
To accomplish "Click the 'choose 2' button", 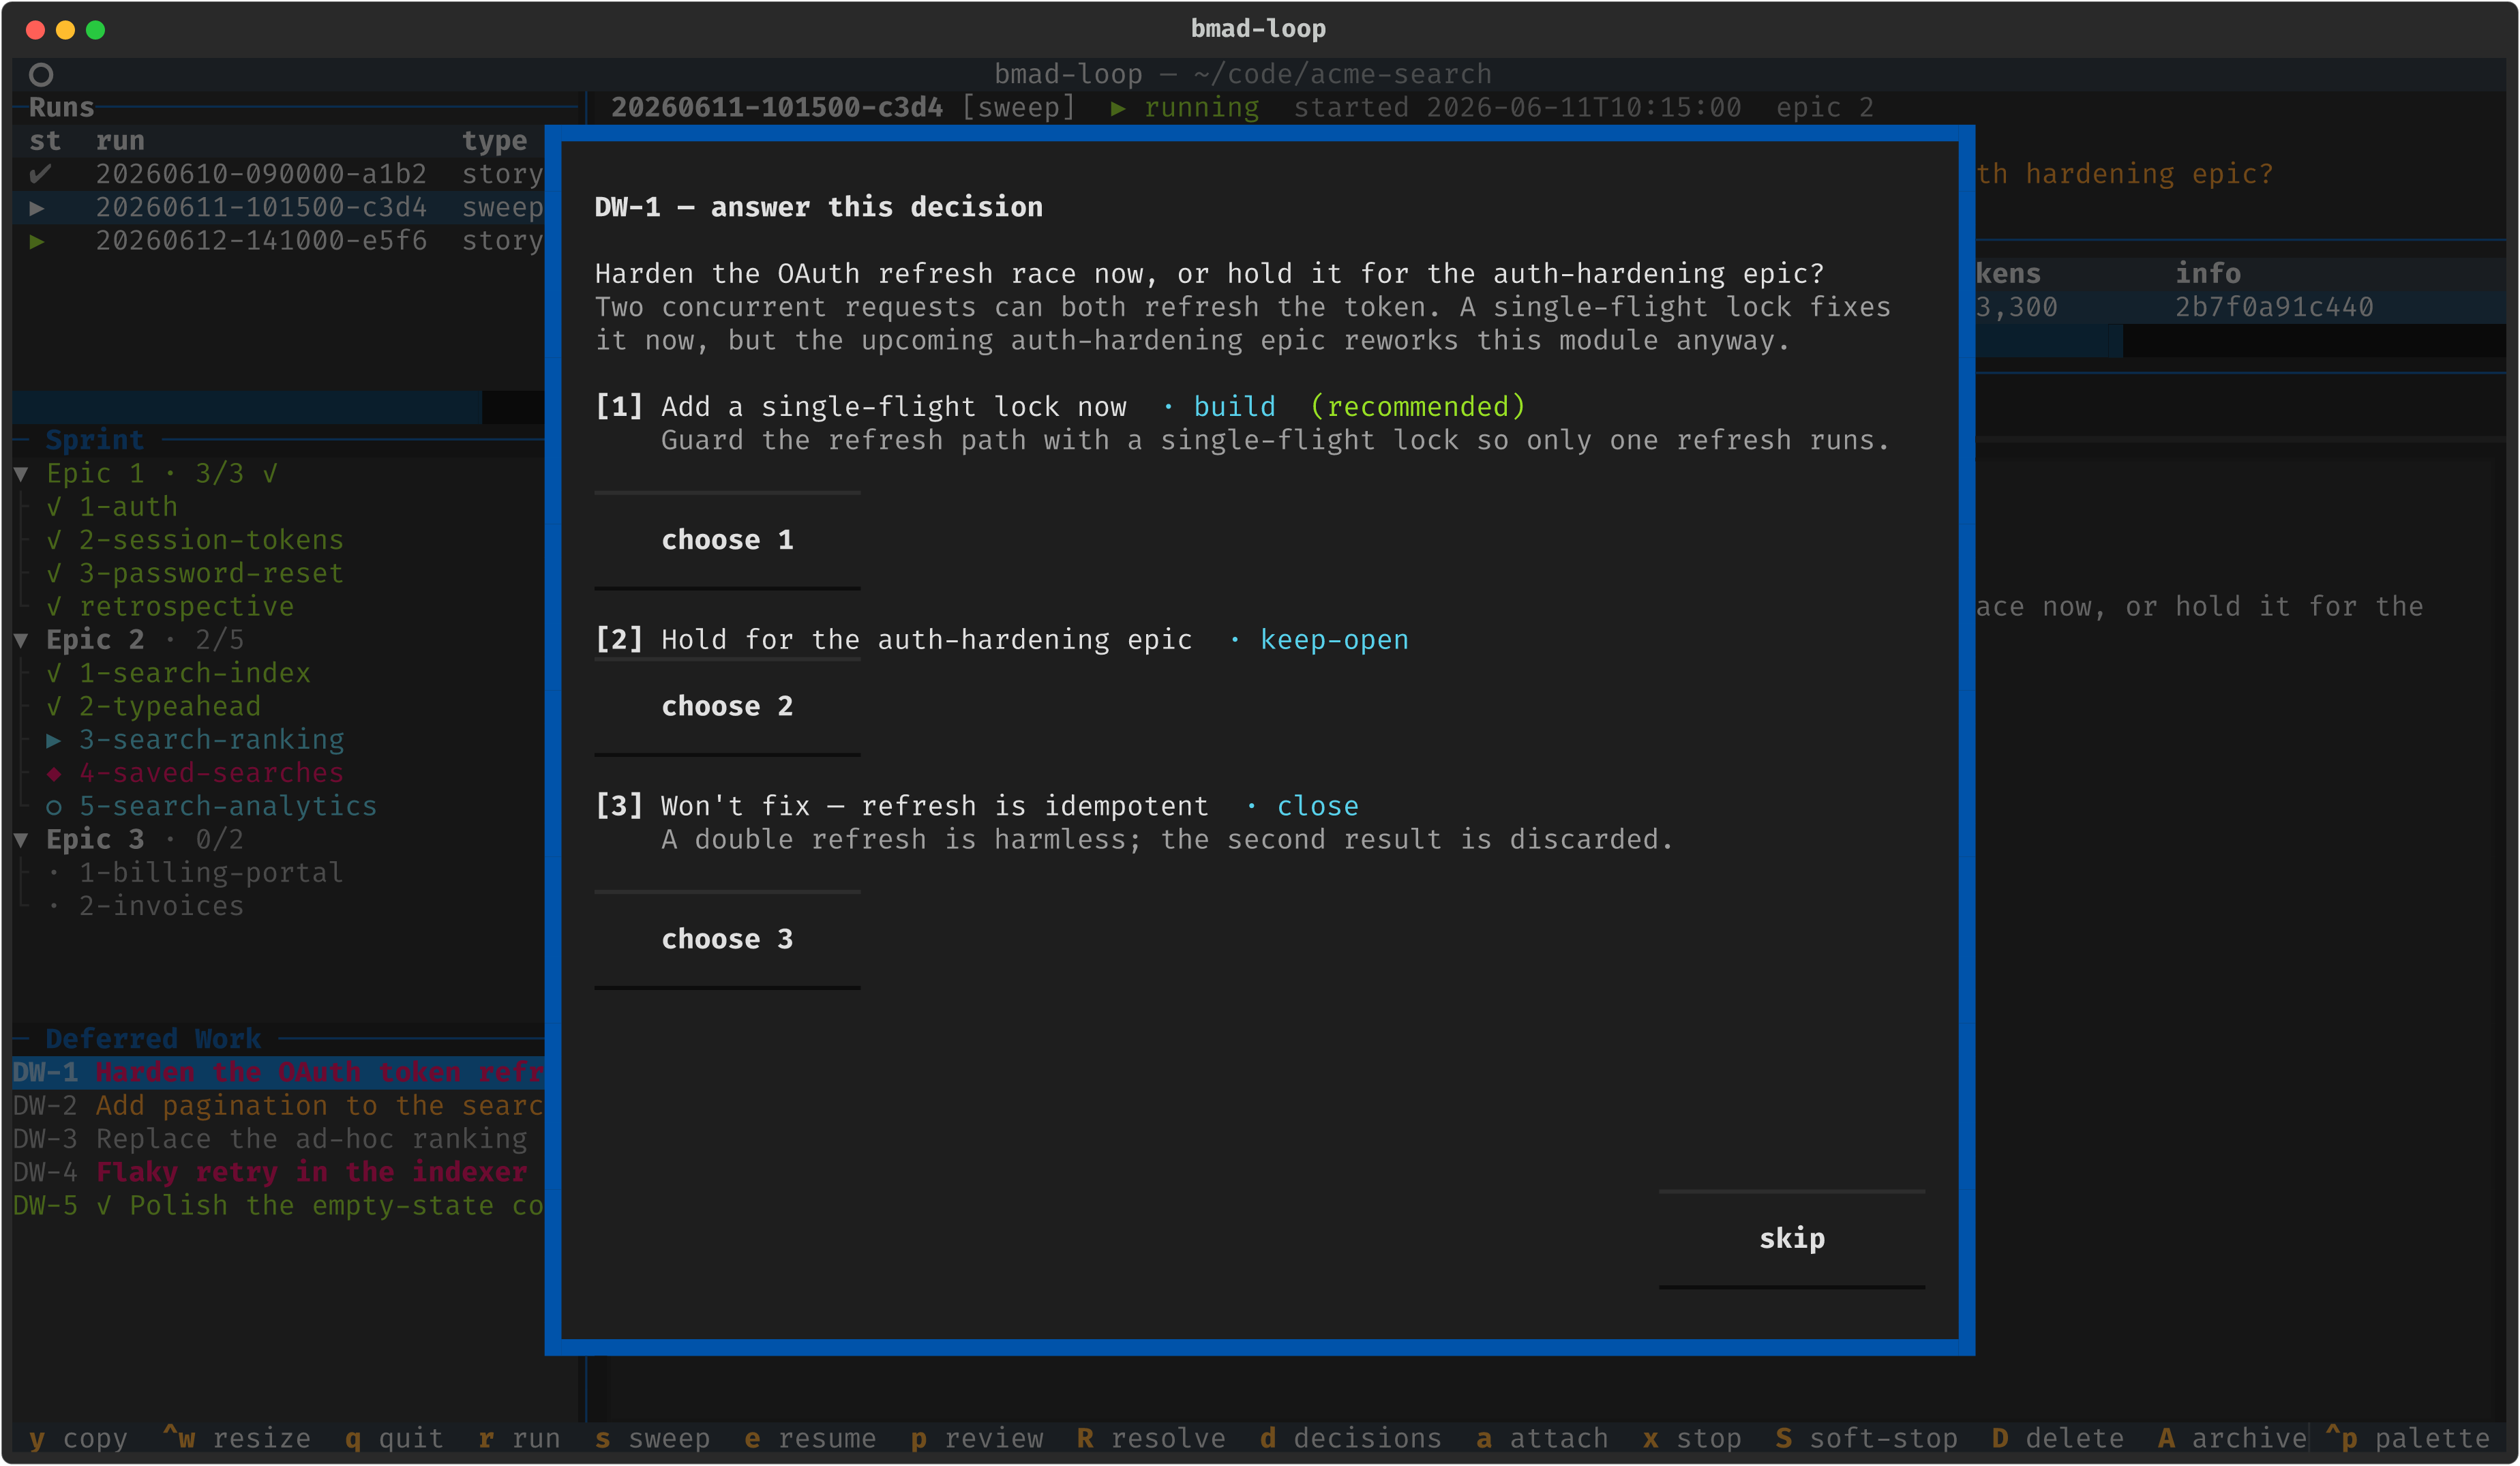I will (727, 706).
